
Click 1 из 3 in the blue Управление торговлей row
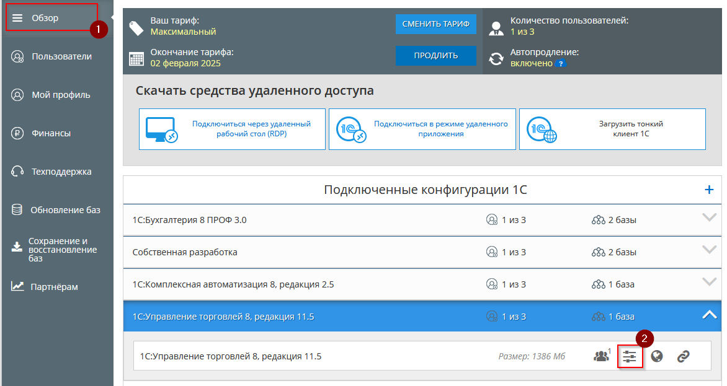[x=514, y=317]
